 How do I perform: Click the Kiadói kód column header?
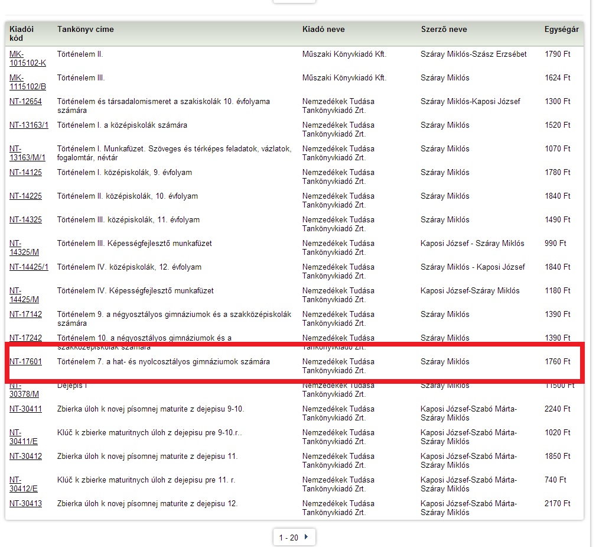(x=21, y=34)
